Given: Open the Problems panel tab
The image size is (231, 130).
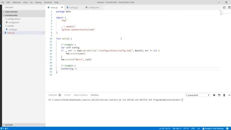Looking at the screenshot, I should click(x=53, y=95).
